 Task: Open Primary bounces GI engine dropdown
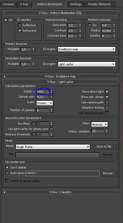click(x=86, y=49)
